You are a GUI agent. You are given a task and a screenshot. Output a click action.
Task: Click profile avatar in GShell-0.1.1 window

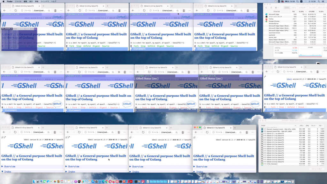pos(247,132)
